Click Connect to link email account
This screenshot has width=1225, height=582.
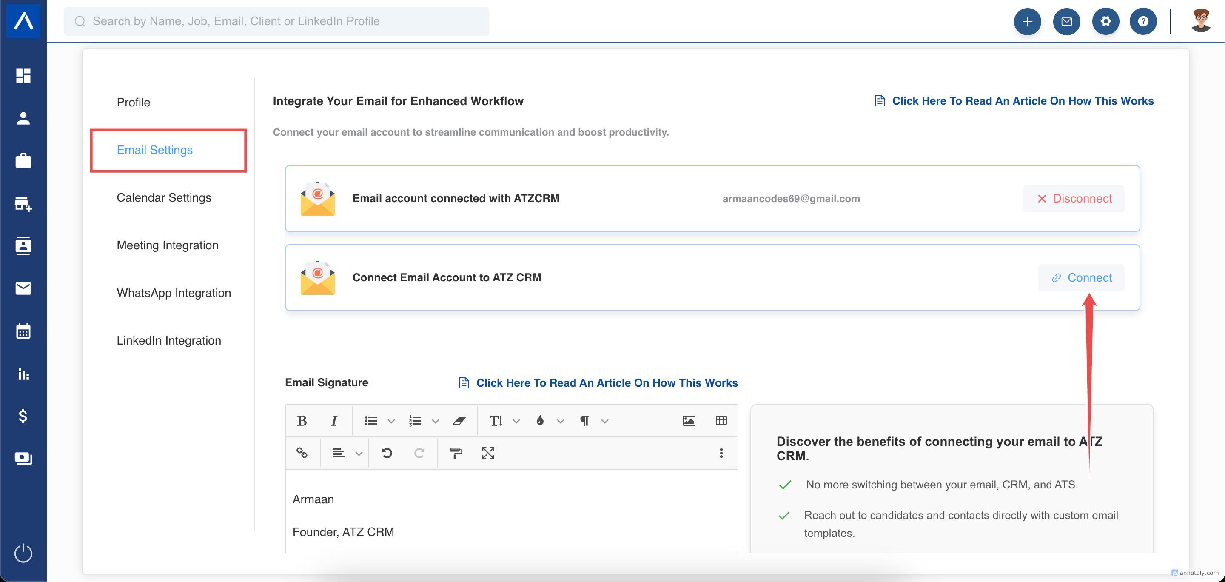(x=1081, y=278)
